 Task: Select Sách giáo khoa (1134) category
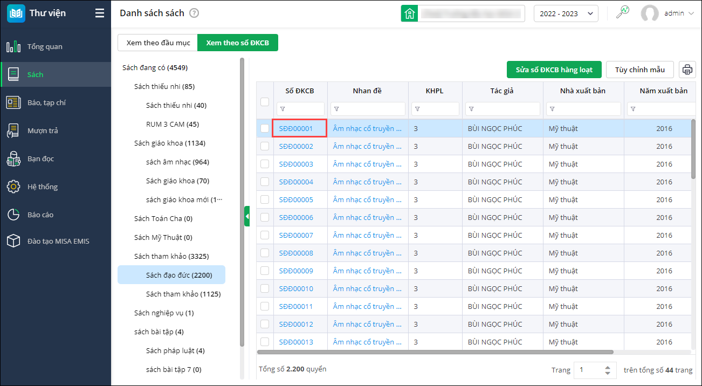click(x=170, y=143)
